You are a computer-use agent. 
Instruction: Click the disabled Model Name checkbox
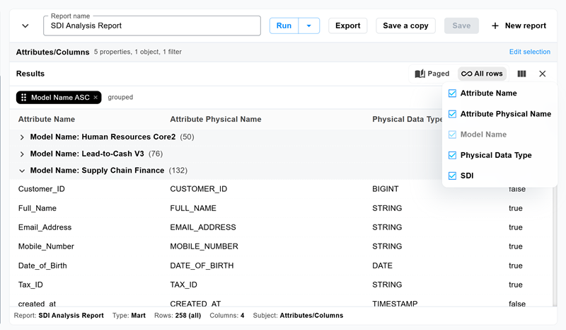452,135
